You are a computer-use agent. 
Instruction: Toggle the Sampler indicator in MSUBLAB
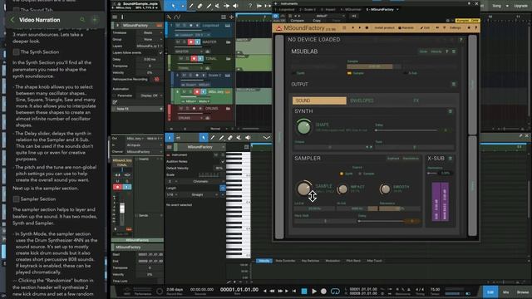[349, 73]
